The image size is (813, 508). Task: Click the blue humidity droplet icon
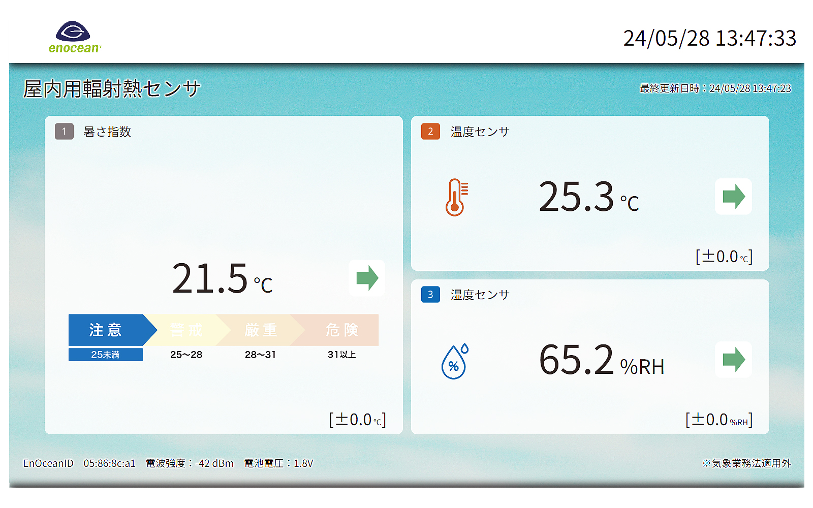pos(455,361)
